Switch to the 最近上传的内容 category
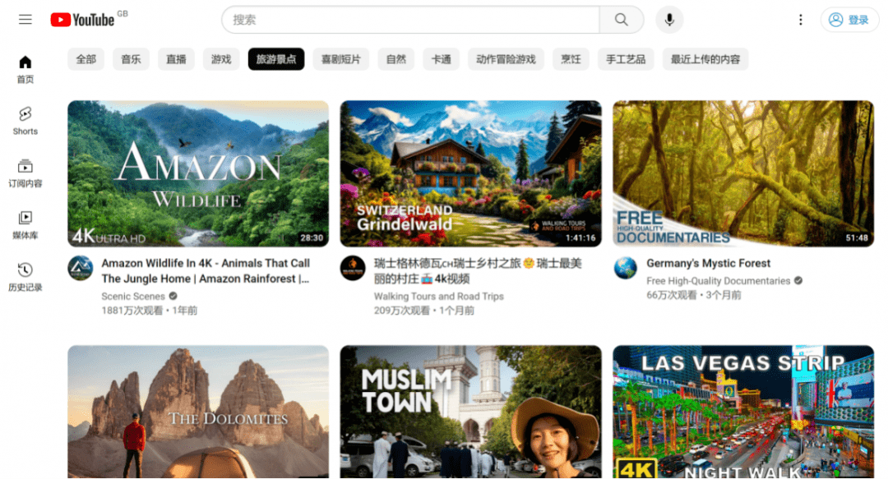888x479 pixels. click(705, 59)
